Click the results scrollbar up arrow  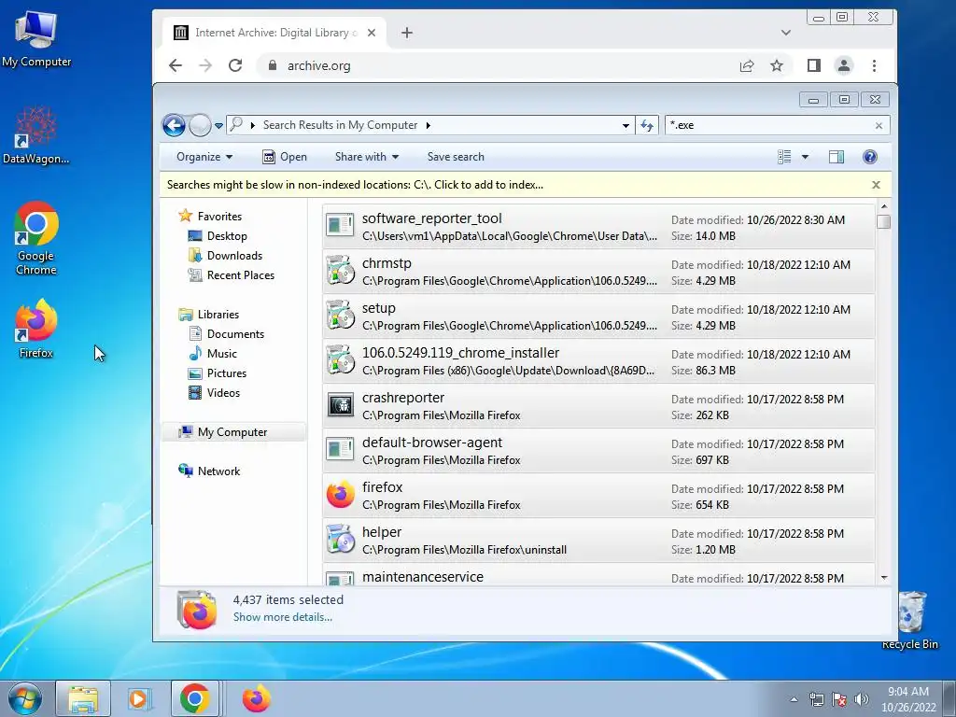[883, 206]
